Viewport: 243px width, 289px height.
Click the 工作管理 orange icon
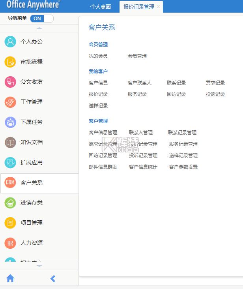pos(10,102)
